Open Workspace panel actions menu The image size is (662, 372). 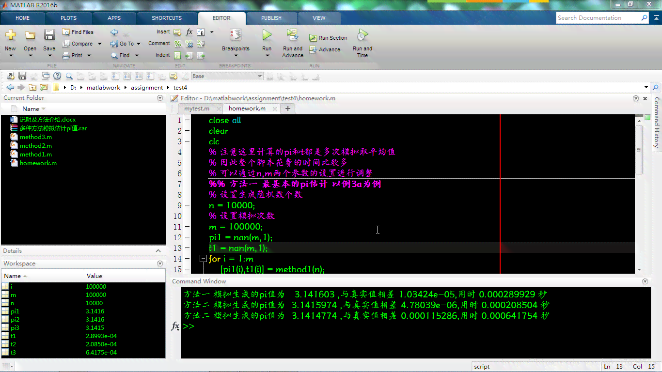(160, 263)
